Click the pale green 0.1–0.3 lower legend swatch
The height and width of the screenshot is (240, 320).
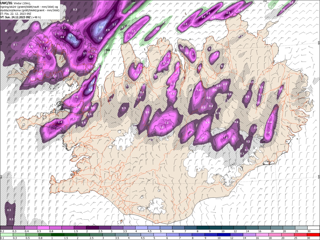pyautogui.click(x=6, y=235)
